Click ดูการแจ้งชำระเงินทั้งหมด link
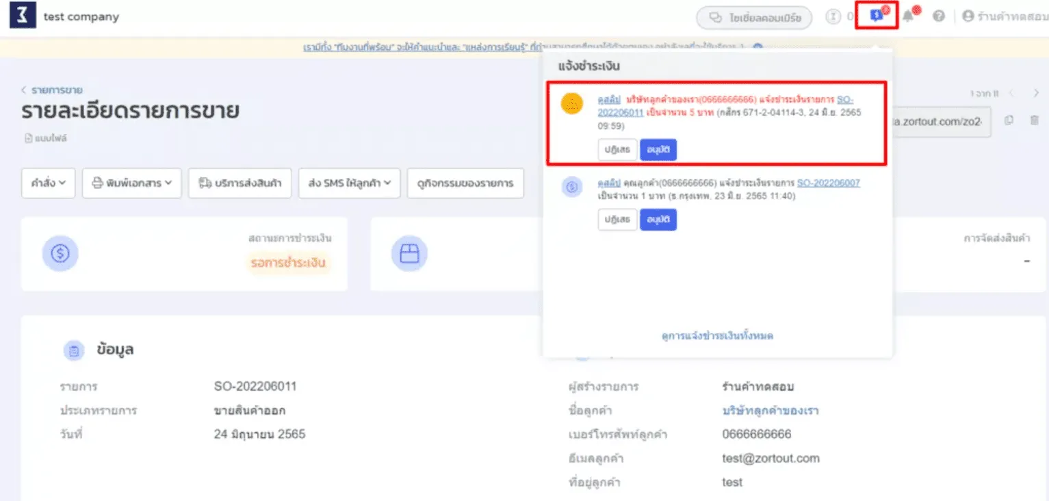 tap(717, 336)
